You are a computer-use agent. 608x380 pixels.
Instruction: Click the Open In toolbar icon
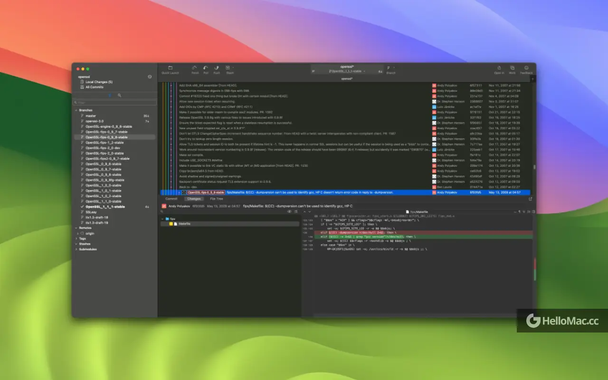pyautogui.click(x=499, y=68)
